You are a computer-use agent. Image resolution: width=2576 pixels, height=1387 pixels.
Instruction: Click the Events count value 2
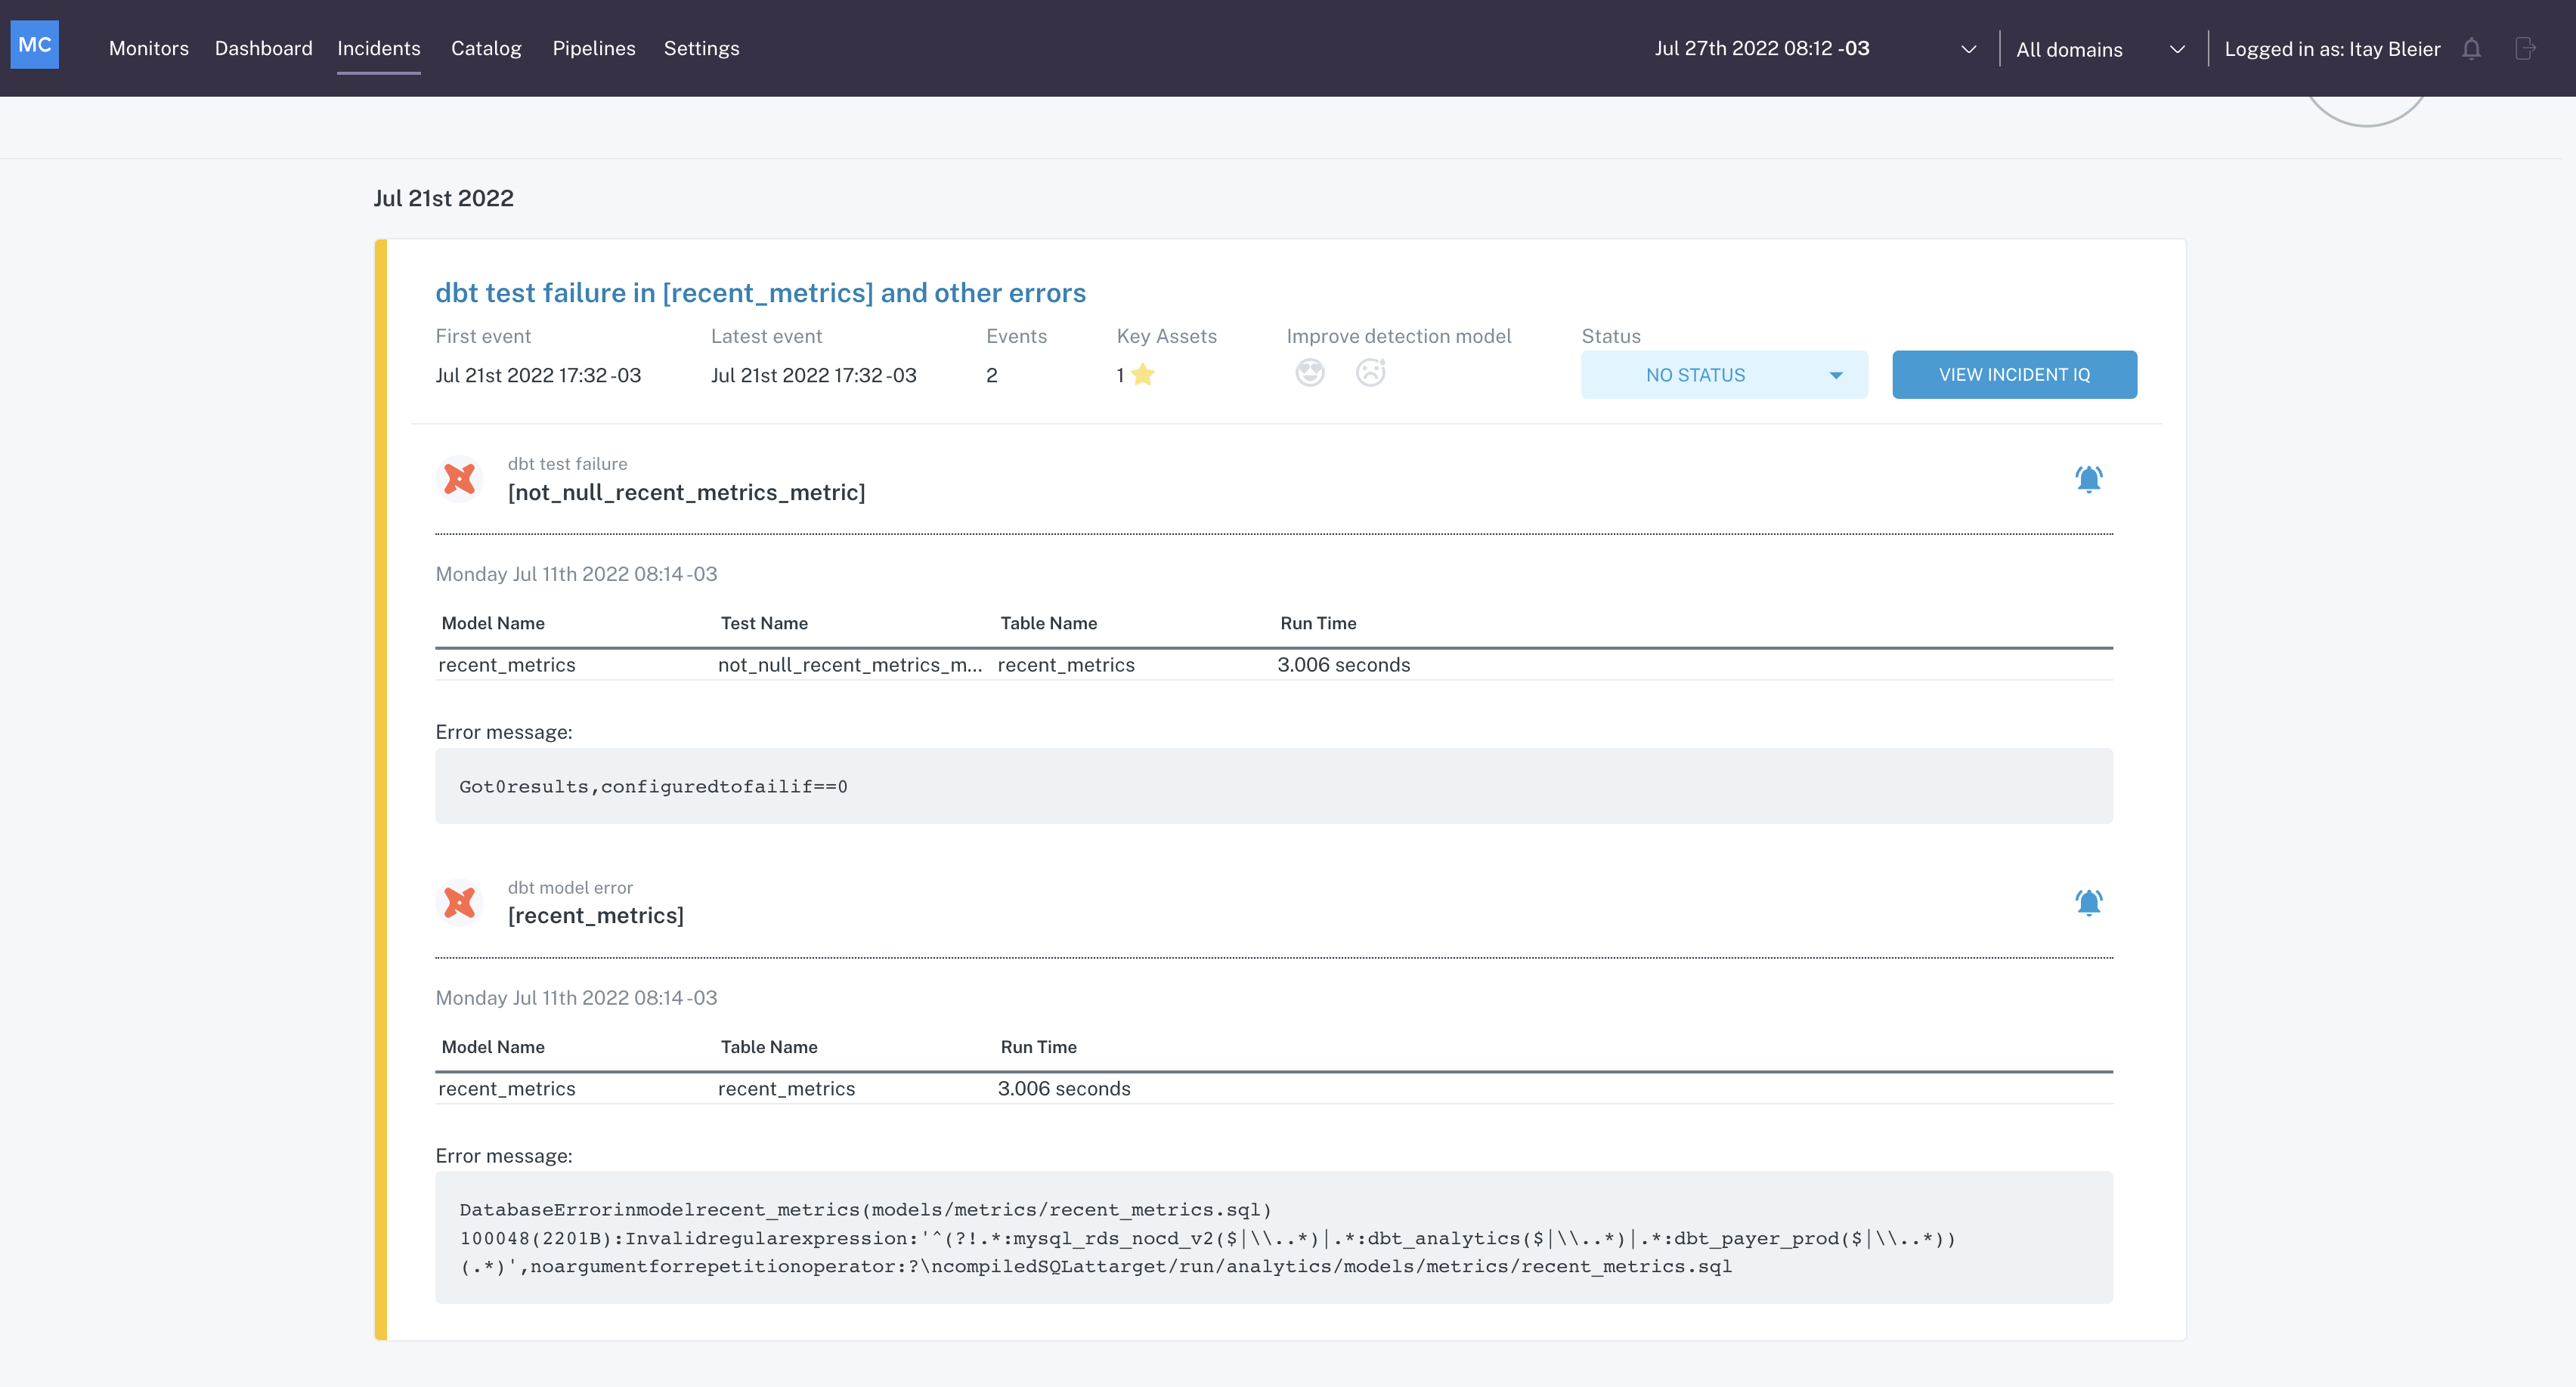tap(992, 375)
